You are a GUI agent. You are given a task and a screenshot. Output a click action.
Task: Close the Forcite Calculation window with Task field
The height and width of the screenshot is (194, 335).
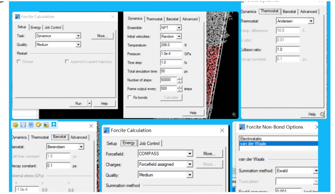[113, 17]
